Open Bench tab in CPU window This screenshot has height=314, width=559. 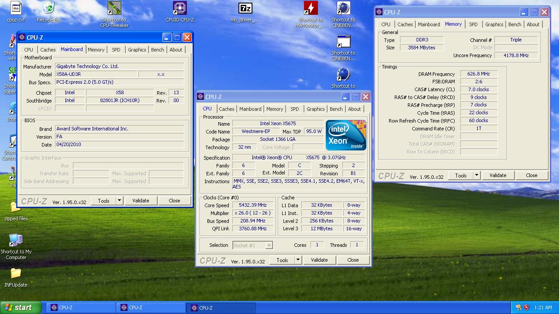[x=336, y=109]
